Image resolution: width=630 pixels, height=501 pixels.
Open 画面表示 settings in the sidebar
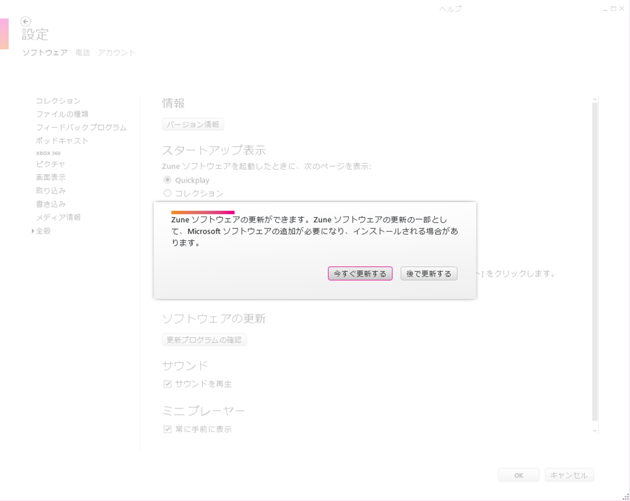[51, 177]
